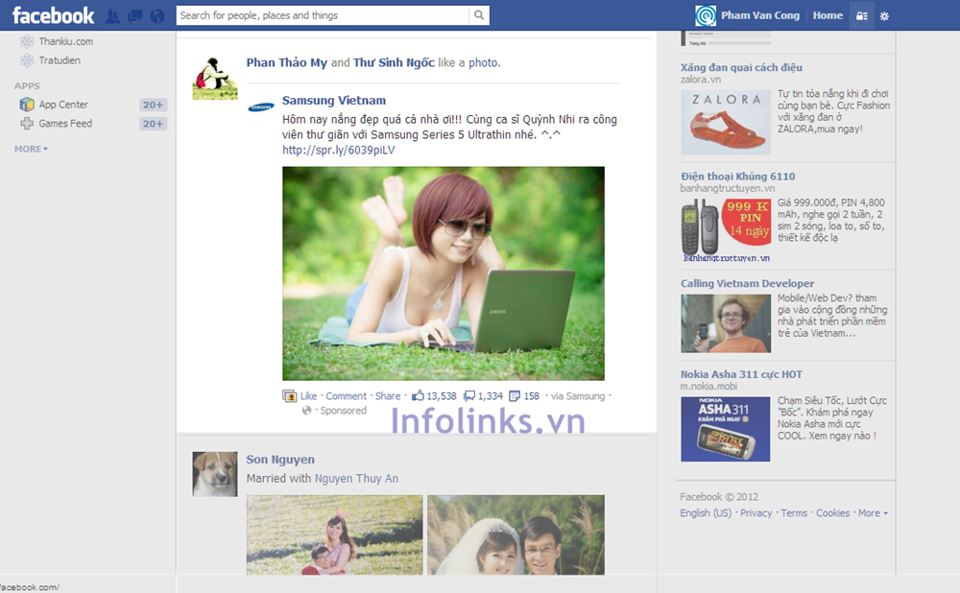
Task: Click the Tratudien sidebar icon
Action: pyautogui.click(x=26, y=60)
